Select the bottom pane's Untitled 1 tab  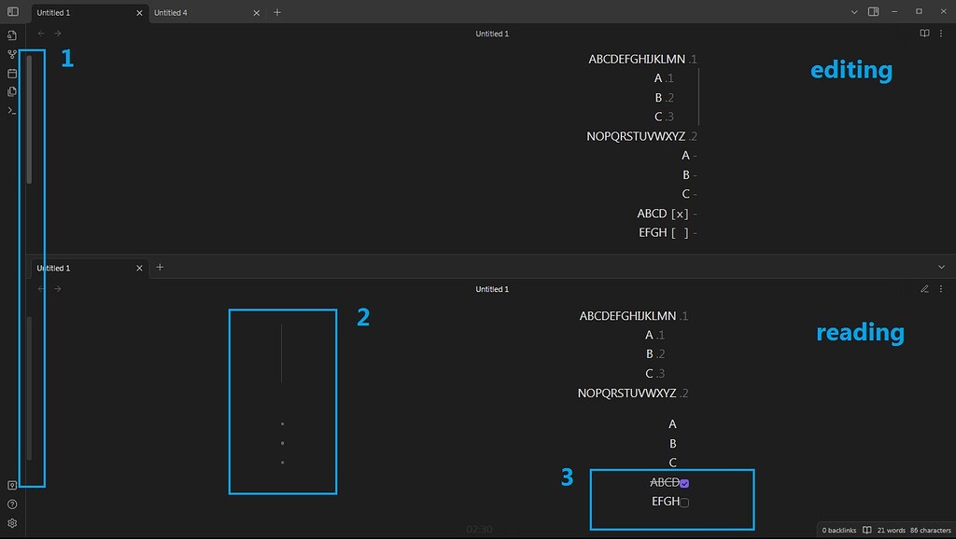(x=53, y=268)
